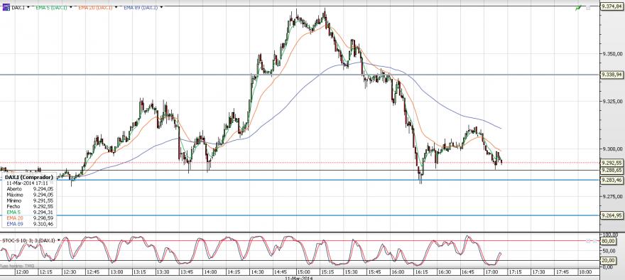Image resolution: width=625 pixels, height=280 pixels.
Task: Open the EMA 5 (DAX.I) dropdown arrow
Action: click(x=71, y=7)
